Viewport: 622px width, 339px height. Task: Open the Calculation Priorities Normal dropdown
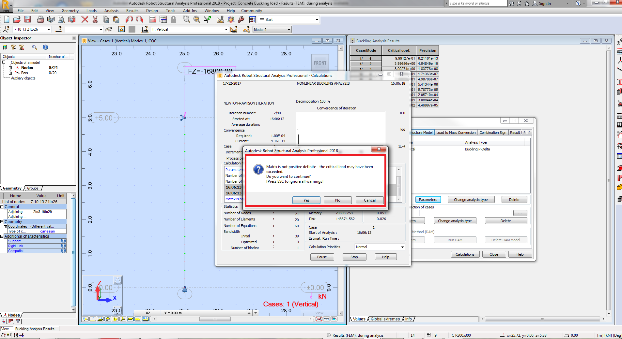402,247
